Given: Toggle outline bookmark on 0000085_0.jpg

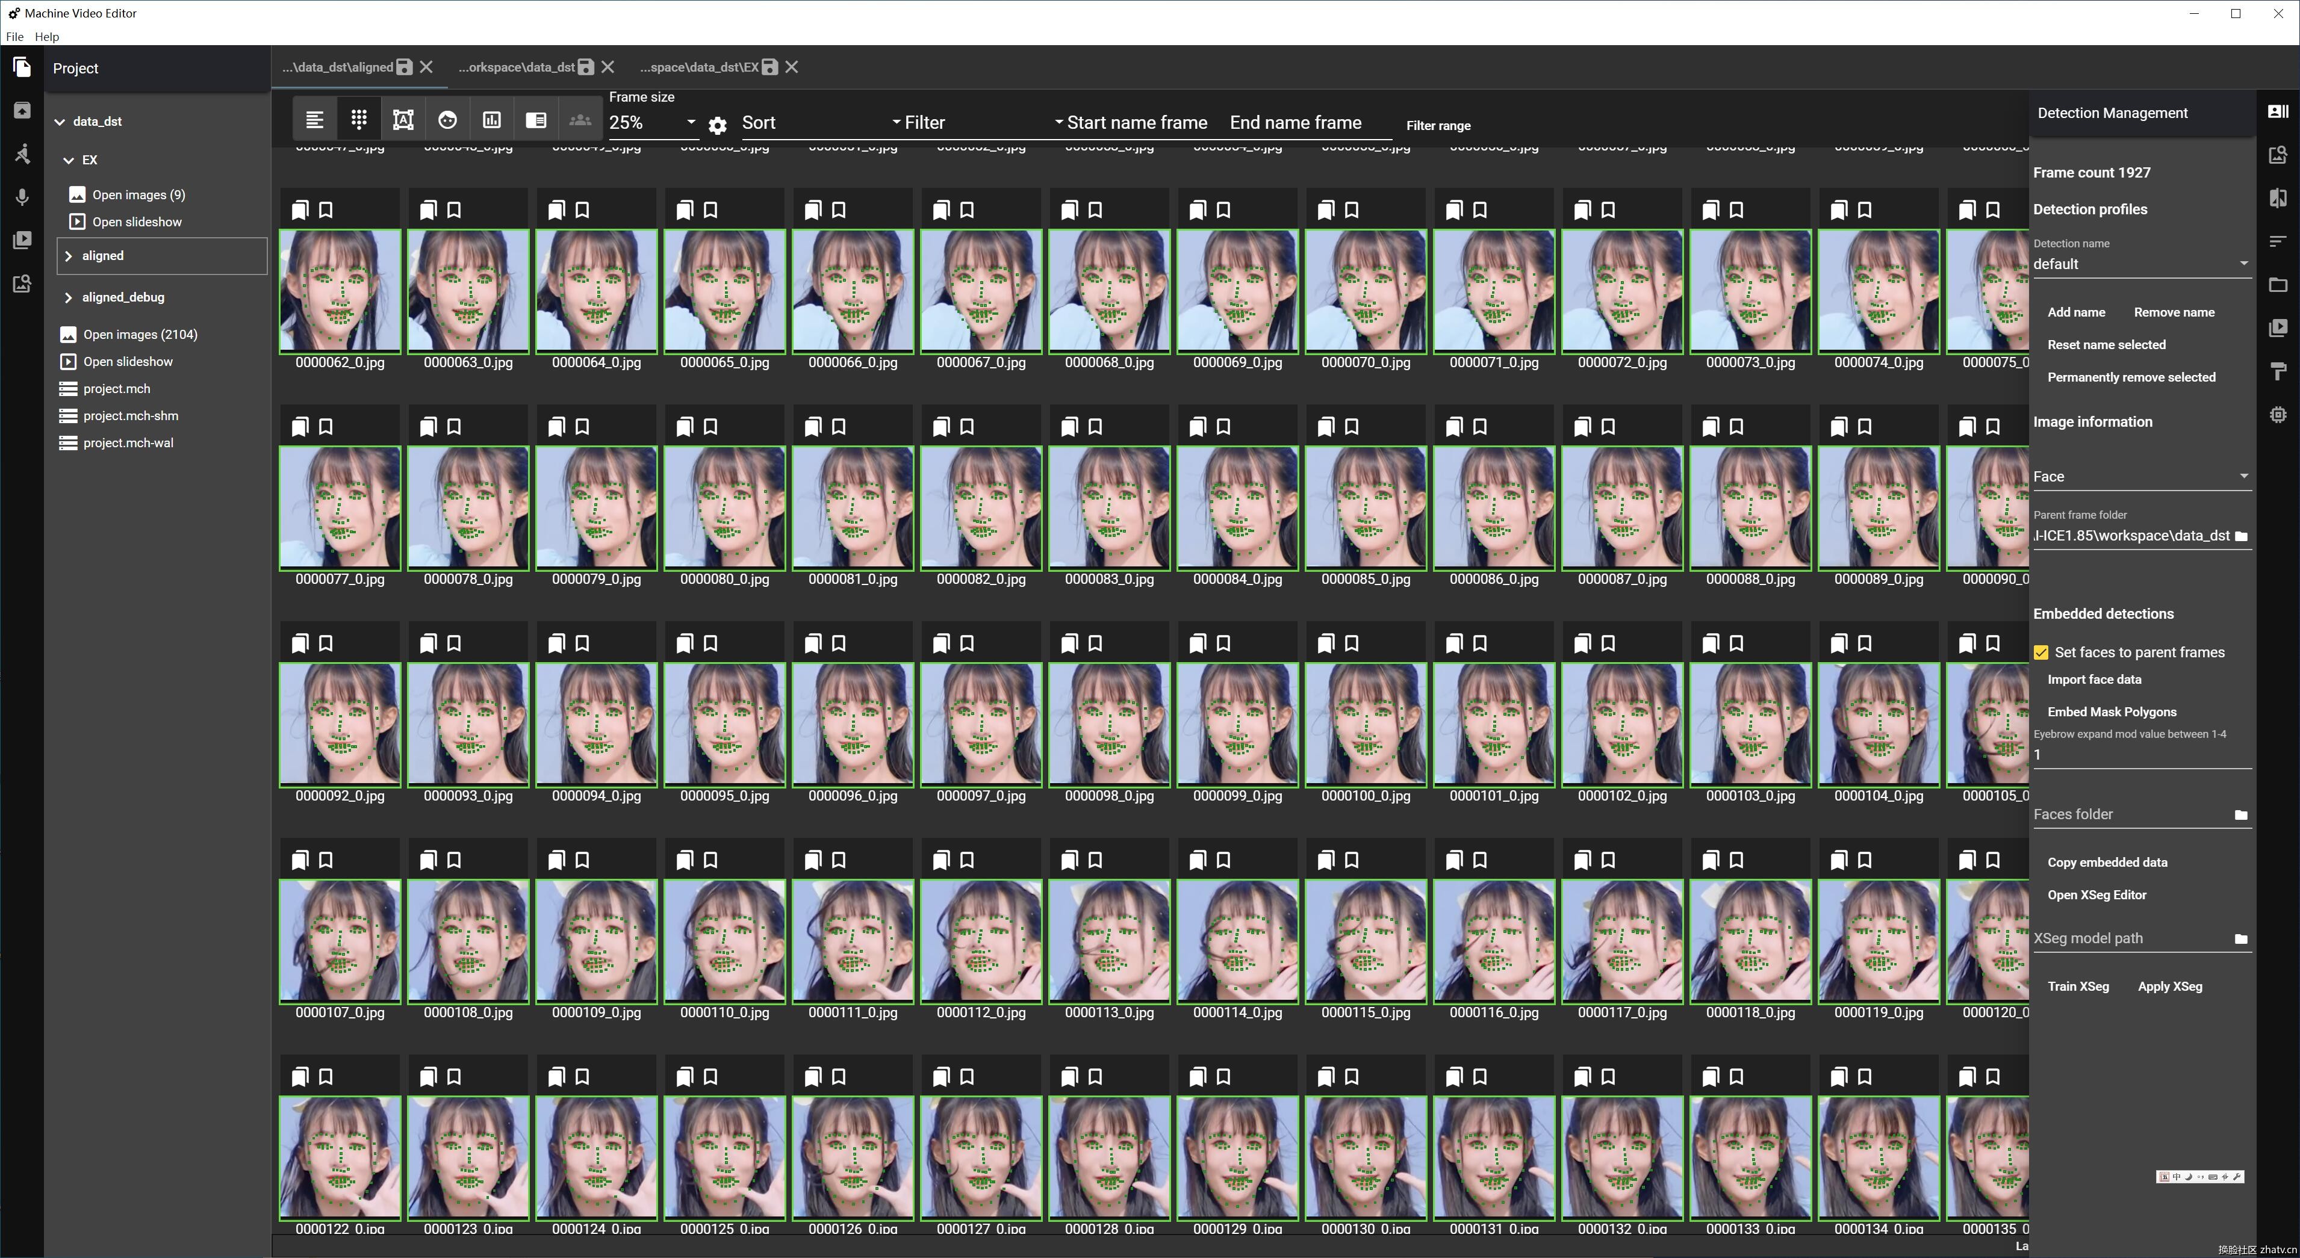Looking at the screenshot, I should tap(1352, 427).
